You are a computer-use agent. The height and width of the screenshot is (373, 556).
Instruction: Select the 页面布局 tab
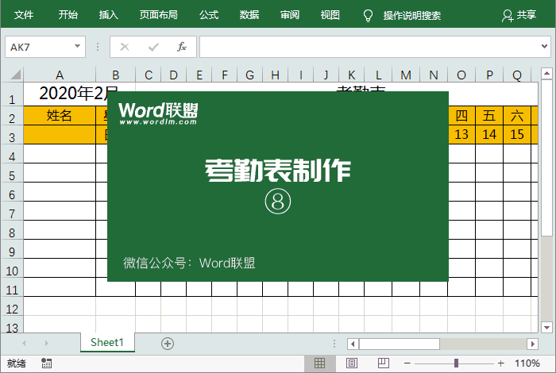tap(158, 15)
